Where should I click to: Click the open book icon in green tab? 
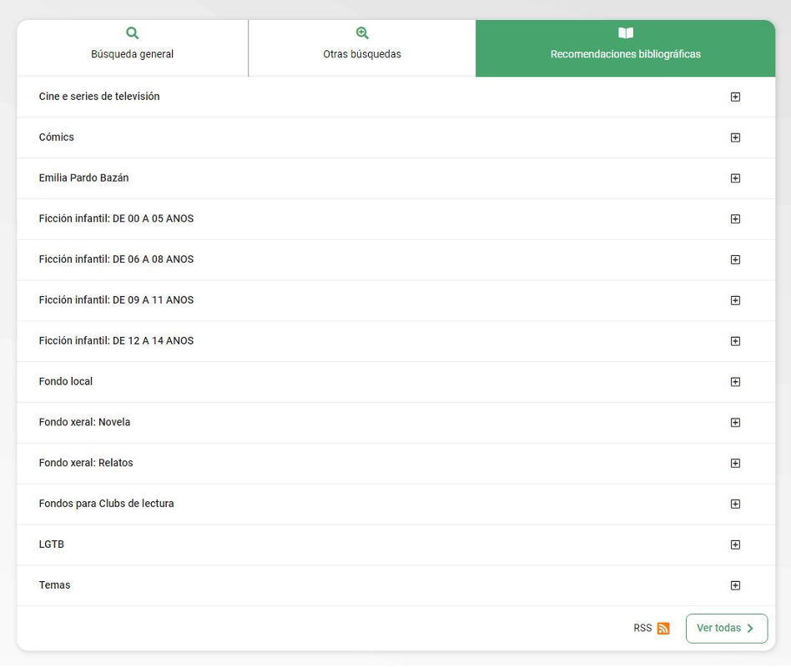tap(625, 33)
